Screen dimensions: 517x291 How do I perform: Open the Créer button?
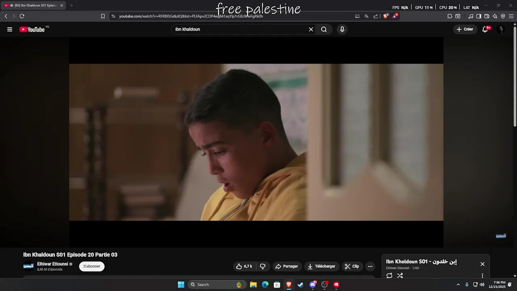(464, 29)
